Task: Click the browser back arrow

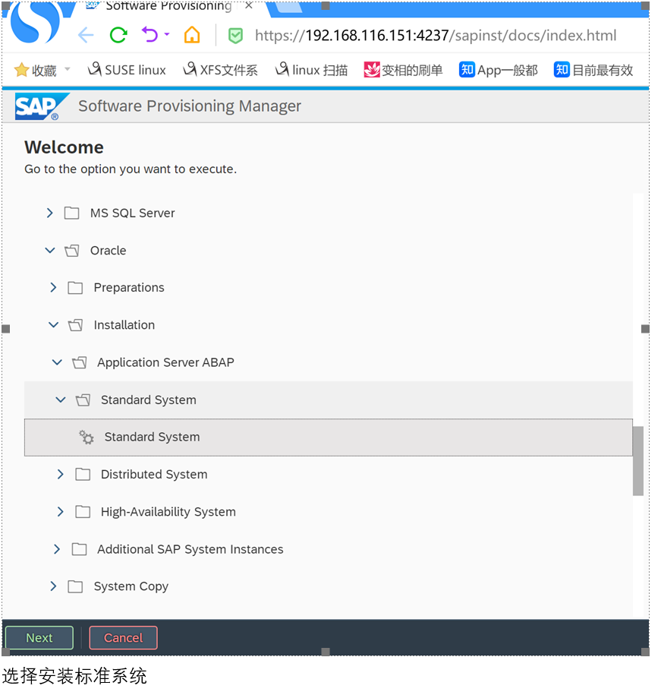Action: coord(86,35)
